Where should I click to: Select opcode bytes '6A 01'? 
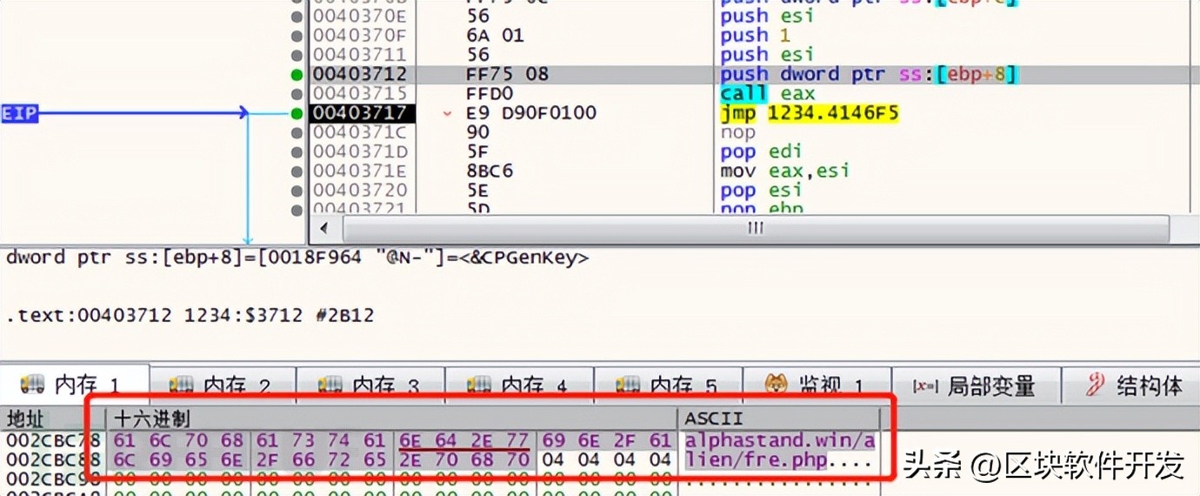coord(495,36)
